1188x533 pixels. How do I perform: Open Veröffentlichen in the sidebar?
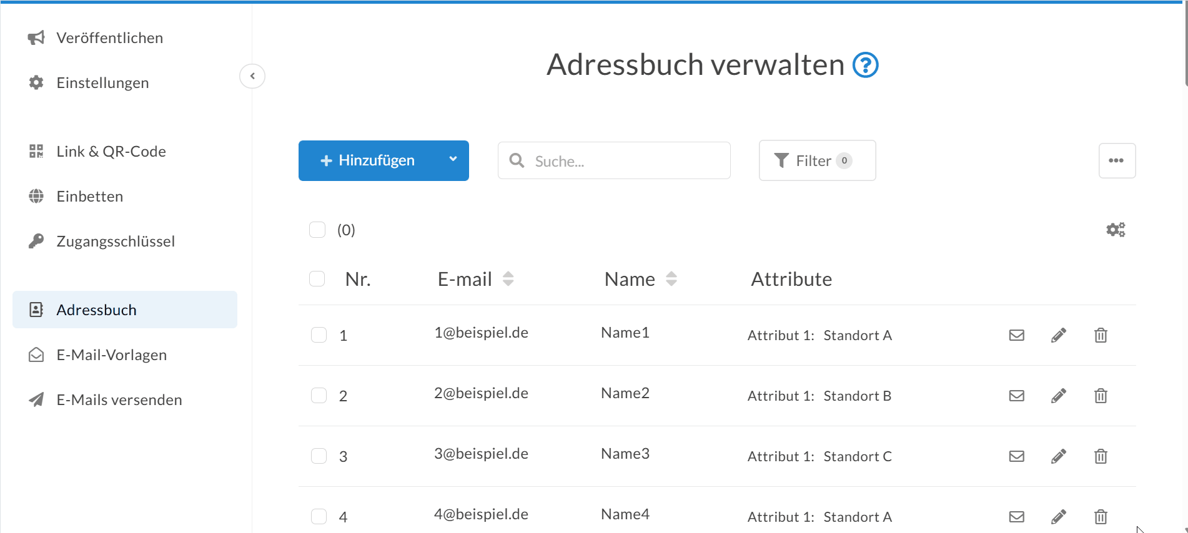[125, 38]
